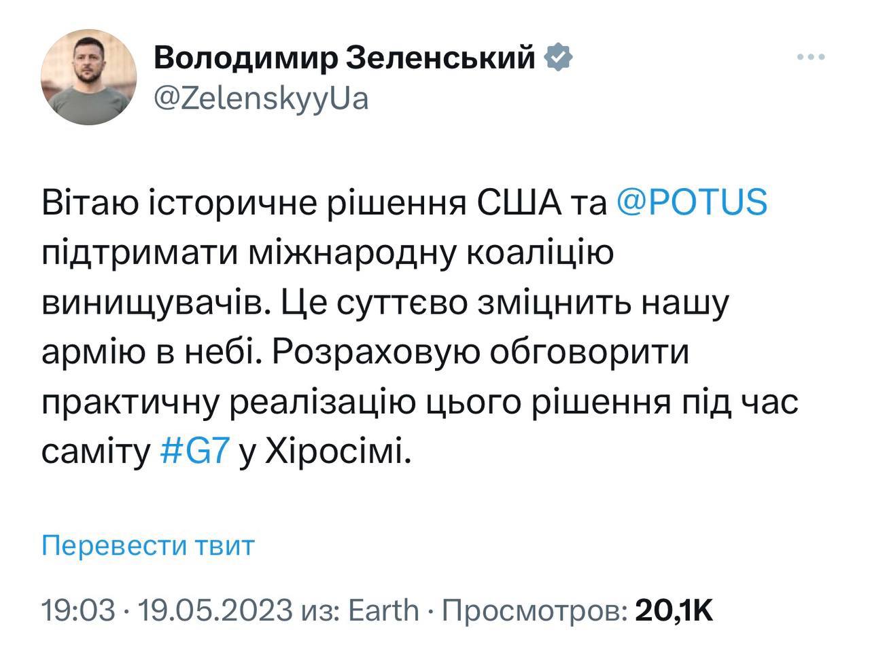
Task: Click display name Володимир Зеленський
Action: pos(345,58)
